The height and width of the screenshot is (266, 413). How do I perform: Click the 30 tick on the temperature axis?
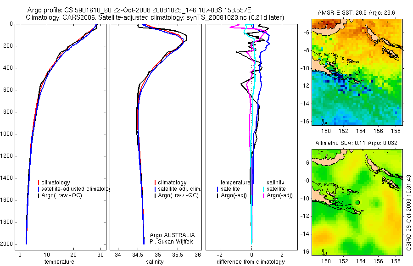coord(100,255)
